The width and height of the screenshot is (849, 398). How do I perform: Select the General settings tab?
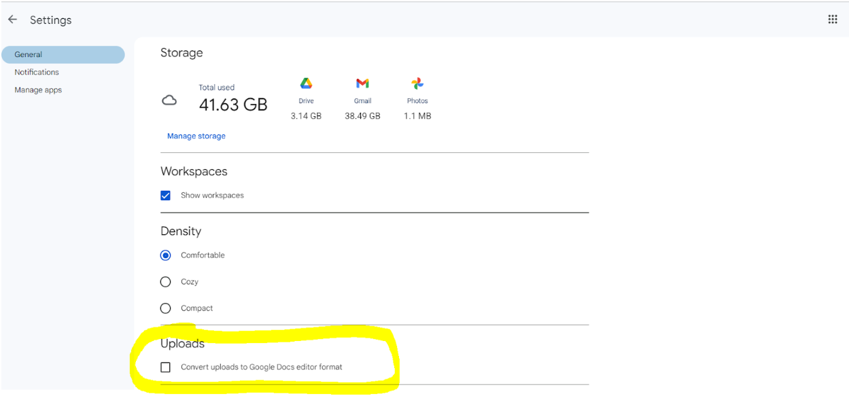[x=29, y=54]
